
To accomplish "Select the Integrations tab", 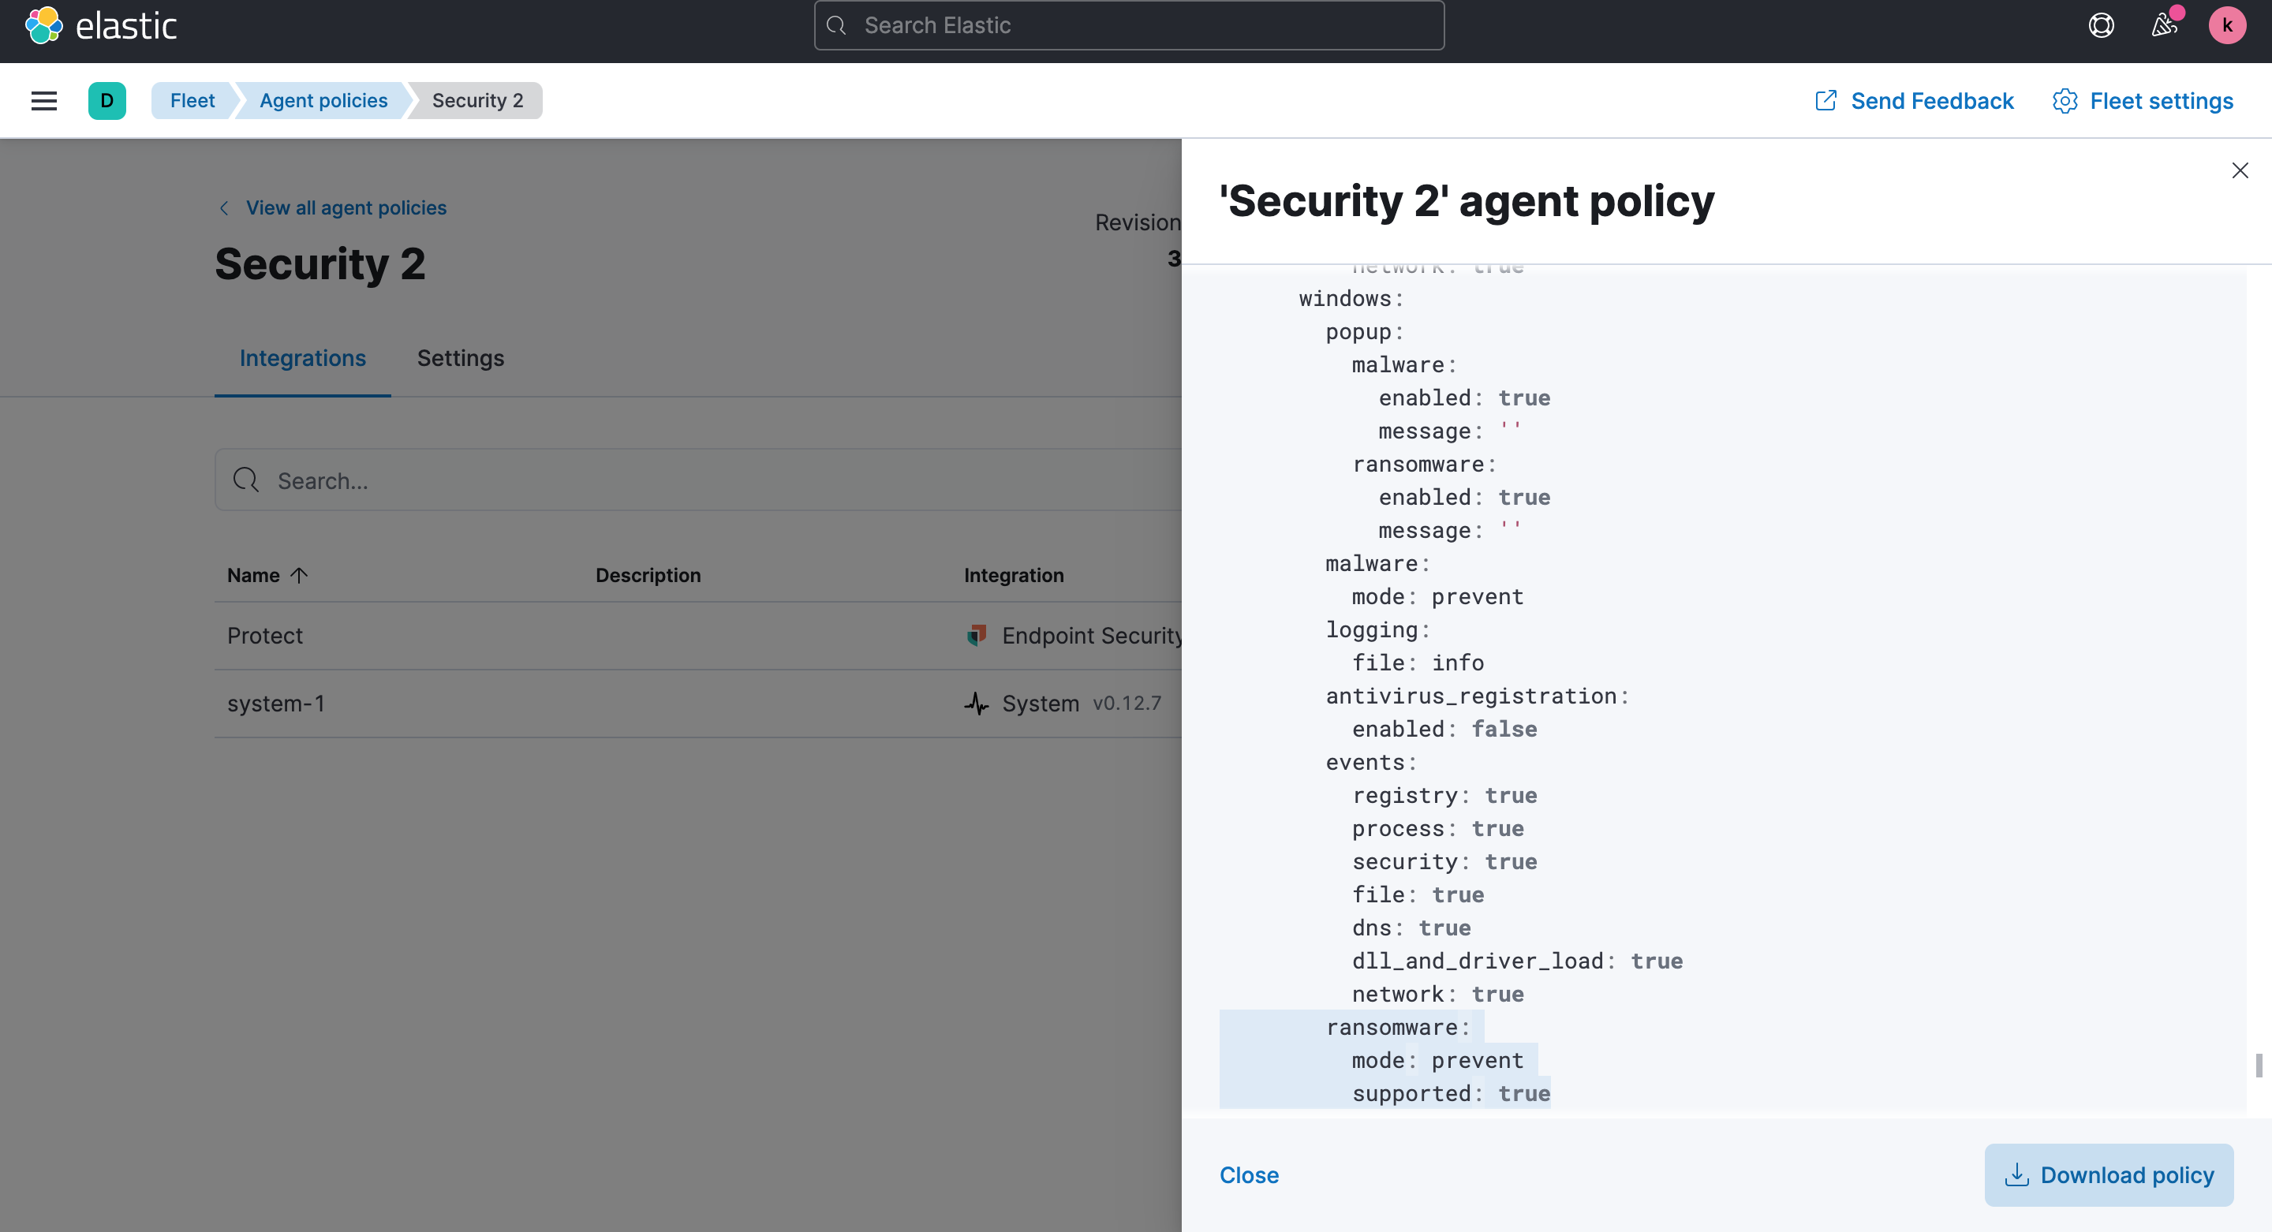I will (x=302, y=358).
